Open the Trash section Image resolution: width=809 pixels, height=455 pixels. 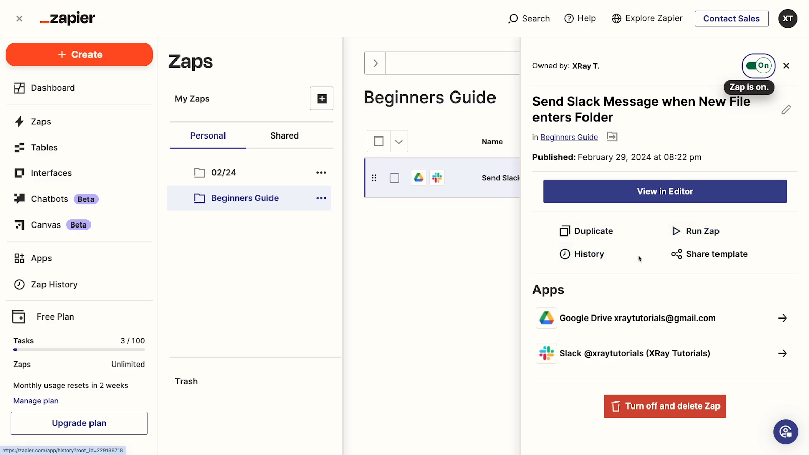[x=186, y=382]
